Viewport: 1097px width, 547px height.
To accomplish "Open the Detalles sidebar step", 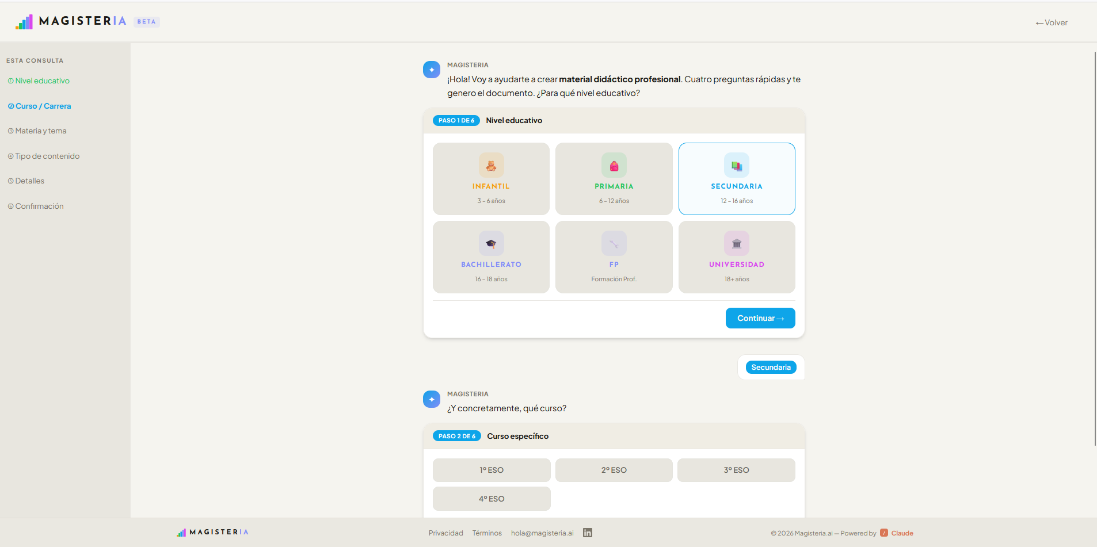I will pyautogui.click(x=26, y=181).
